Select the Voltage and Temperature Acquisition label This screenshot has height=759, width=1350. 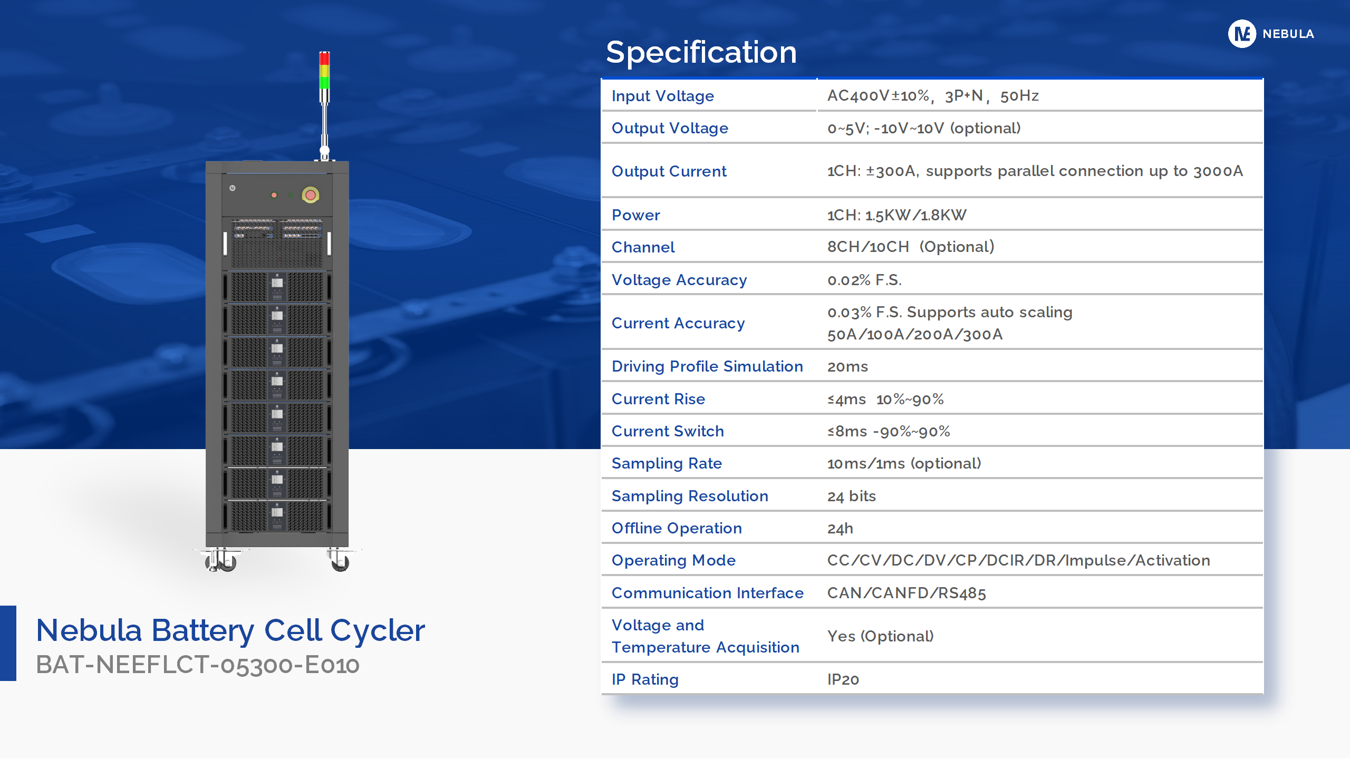[706, 636]
